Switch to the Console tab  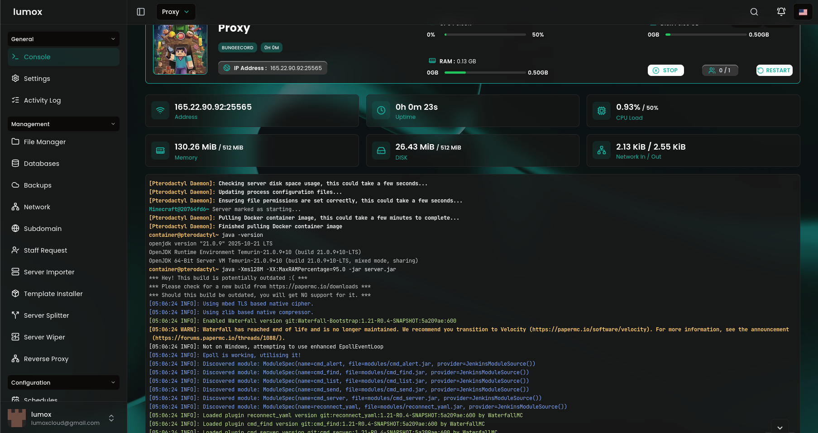point(63,57)
